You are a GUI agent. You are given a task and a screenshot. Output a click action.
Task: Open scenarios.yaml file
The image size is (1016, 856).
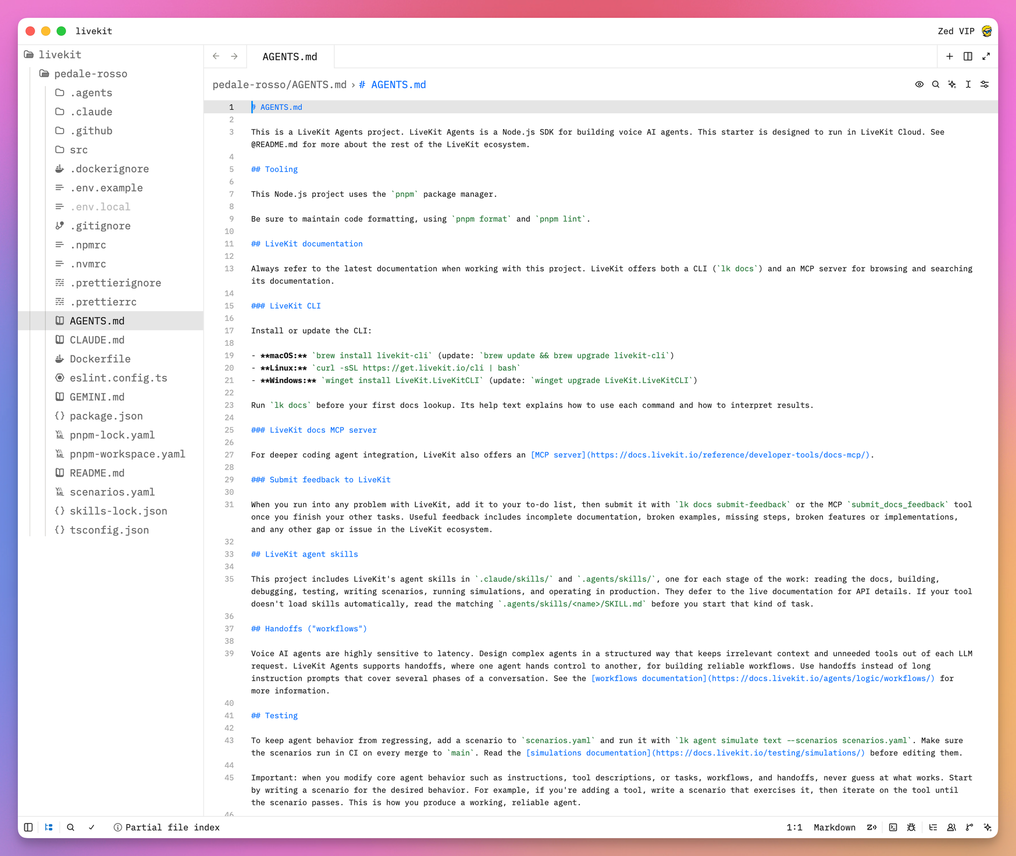point(112,492)
